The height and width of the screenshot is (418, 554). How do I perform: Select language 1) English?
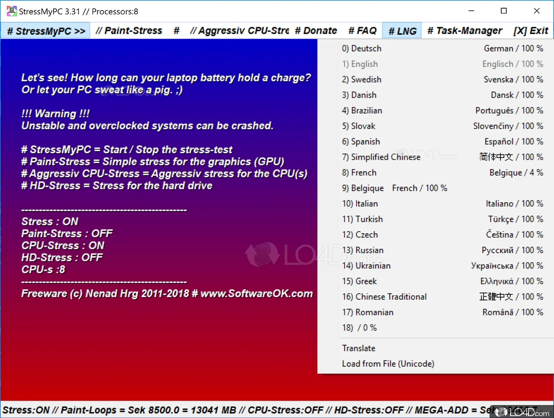point(436,64)
